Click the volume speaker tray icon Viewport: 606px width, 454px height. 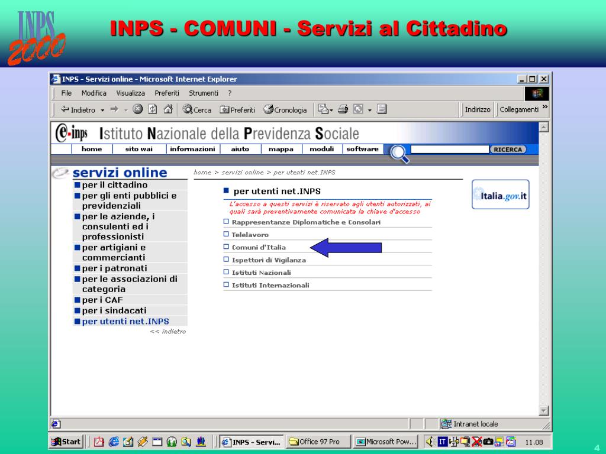pyautogui.click(x=431, y=441)
